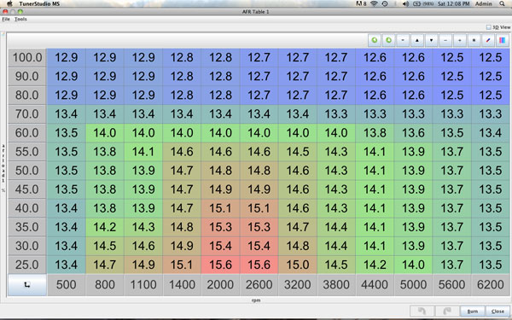Select the 3800 rpm column header

point(336,285)
